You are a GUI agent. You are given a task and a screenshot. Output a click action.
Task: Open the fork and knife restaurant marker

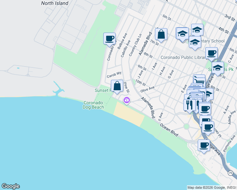coord(189,105)
